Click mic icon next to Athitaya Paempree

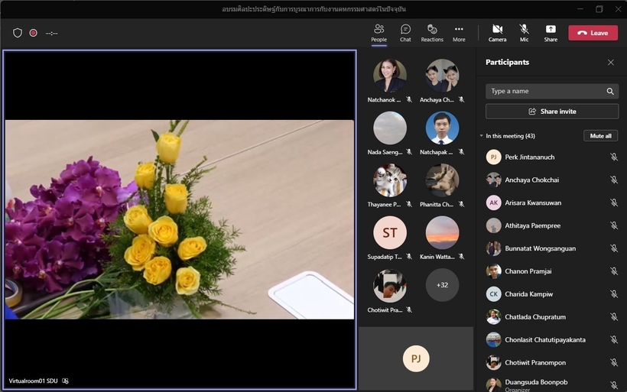[614, 225]
